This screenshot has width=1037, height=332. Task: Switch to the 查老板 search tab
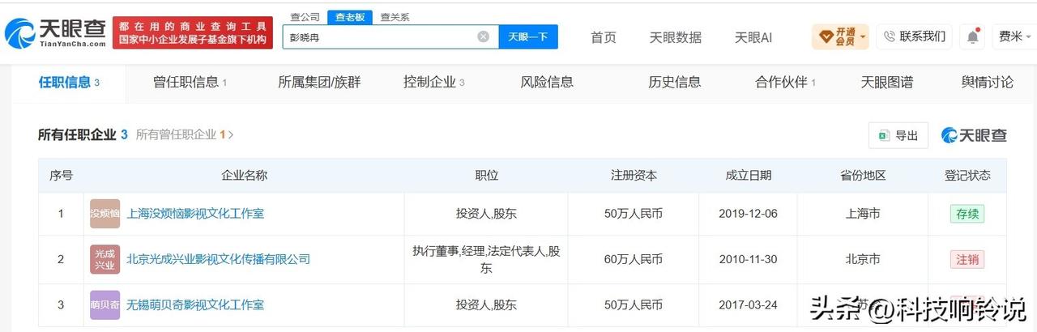pos(351,16)
